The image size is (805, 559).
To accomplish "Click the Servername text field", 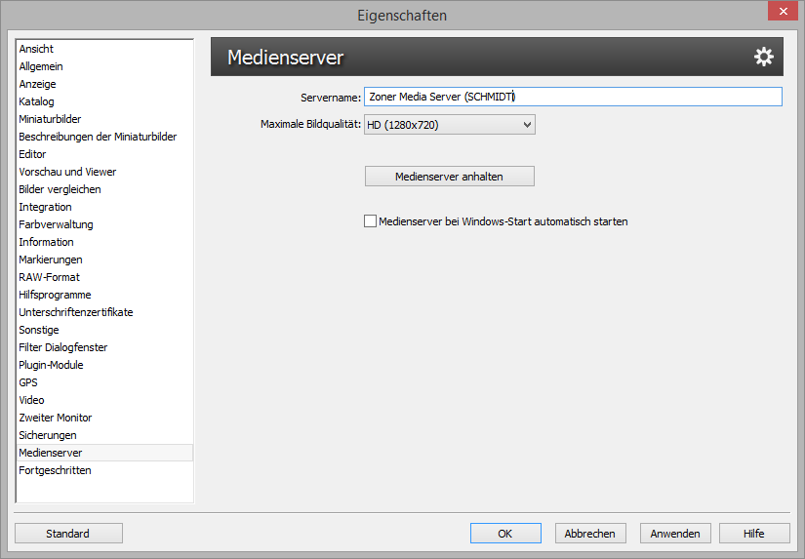I will [572, 97].
